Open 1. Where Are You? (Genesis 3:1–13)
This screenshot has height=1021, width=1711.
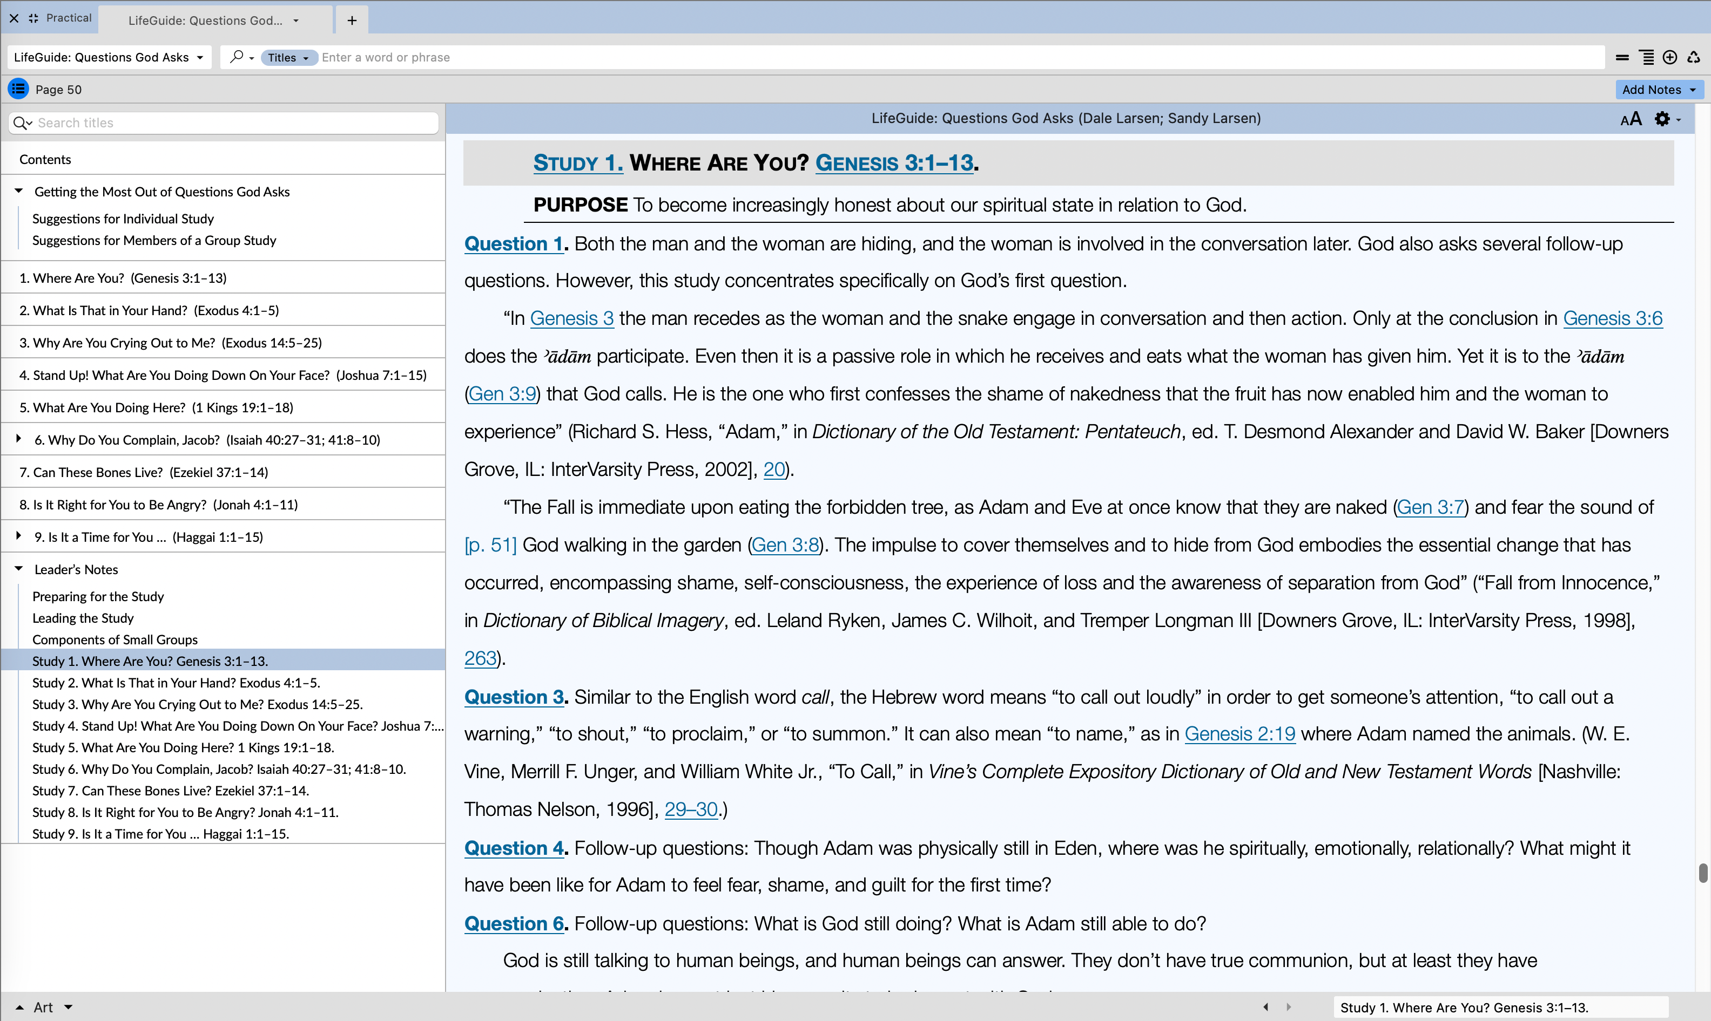pyautogui.click(x=224, y=277)
